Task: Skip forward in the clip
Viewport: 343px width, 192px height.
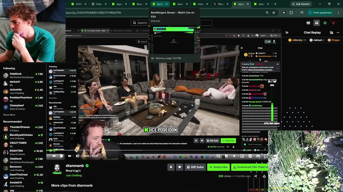Action: point(69,156)
